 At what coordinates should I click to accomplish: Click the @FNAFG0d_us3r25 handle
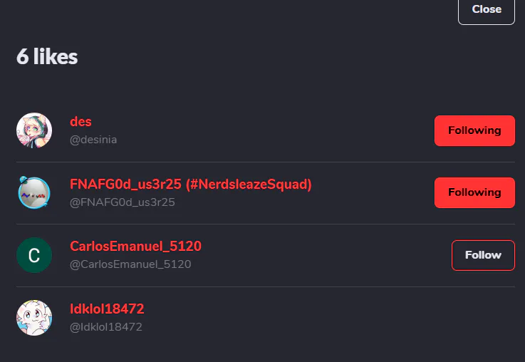123,202
